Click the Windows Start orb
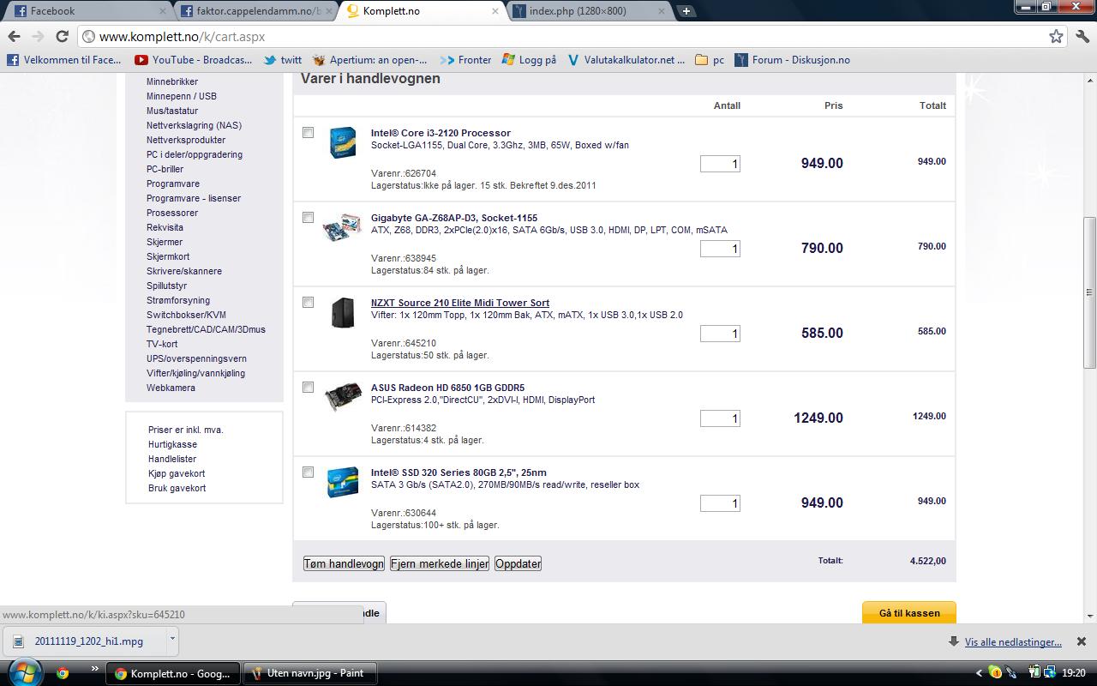 (23, 672)
